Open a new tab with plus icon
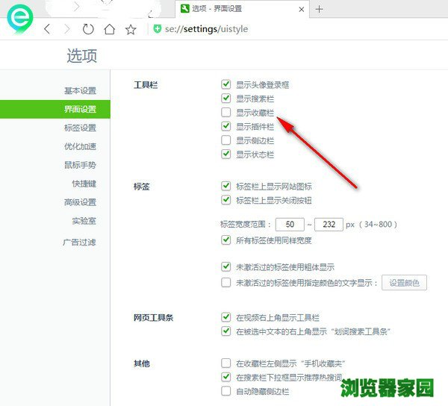 [320, 9]
